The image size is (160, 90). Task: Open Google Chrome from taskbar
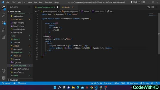(x=92, y=87)
